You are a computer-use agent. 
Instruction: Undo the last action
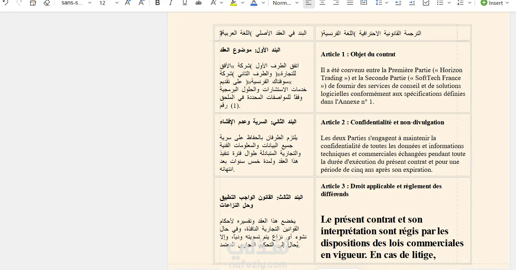click(x=5, y=3)
